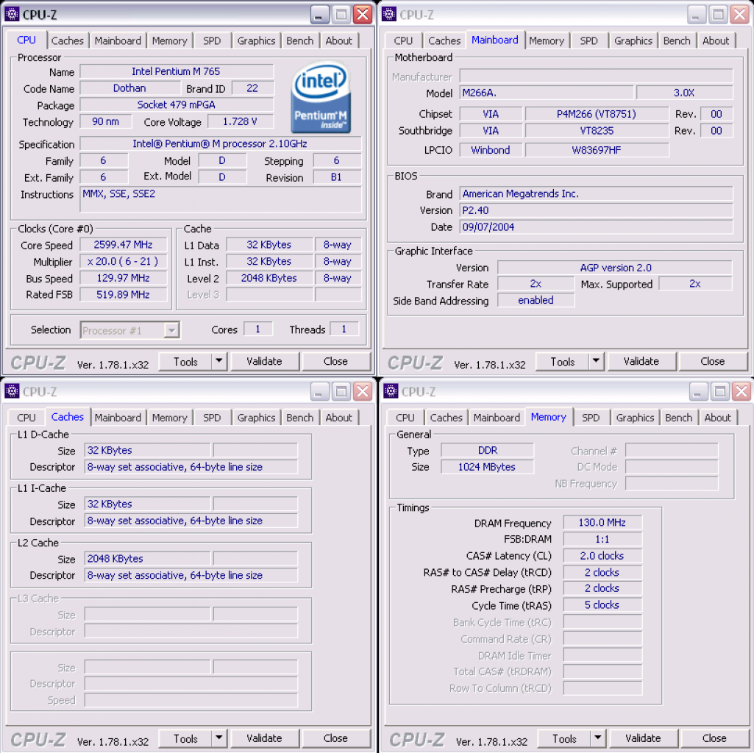
Task: Click Validate in the Memory window
Action: [x=644, y=738]
